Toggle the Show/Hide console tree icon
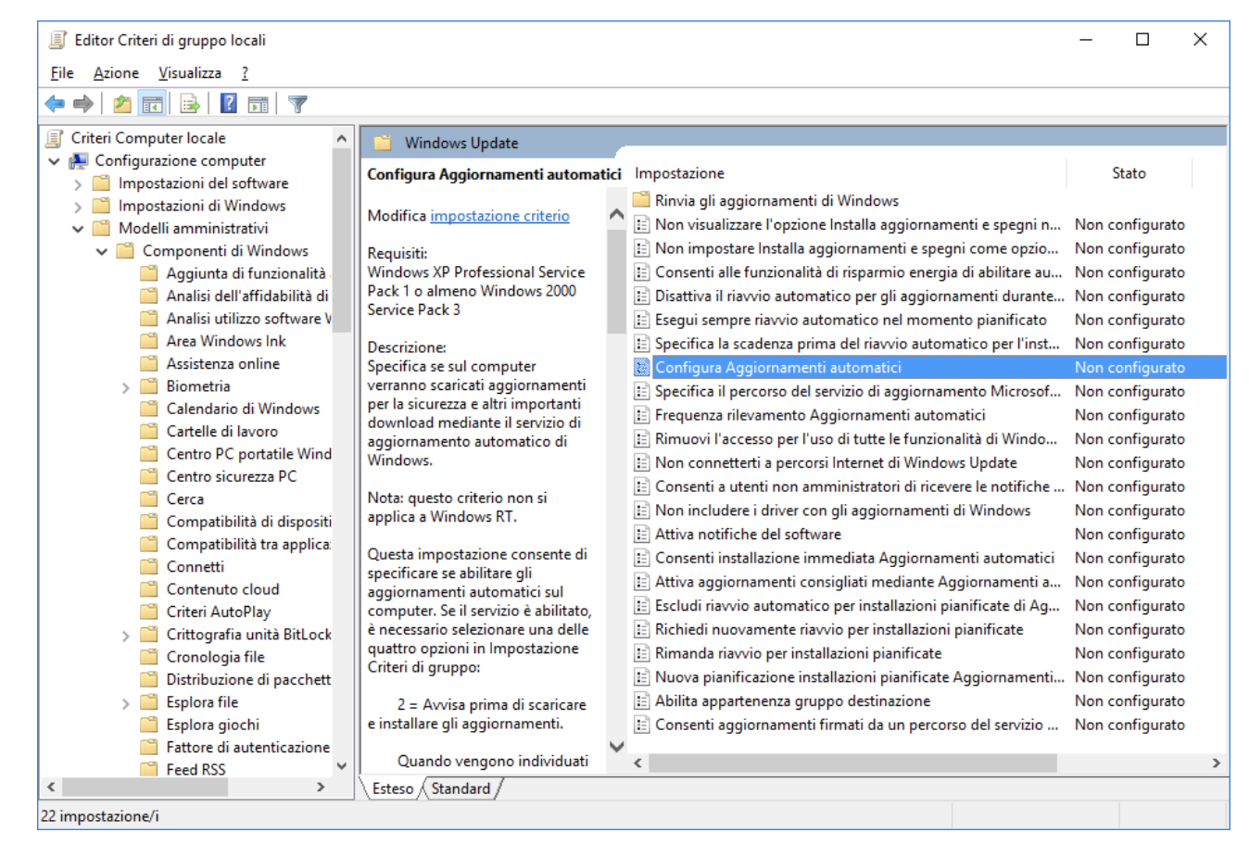1249x845 pixels. point(152,104)
